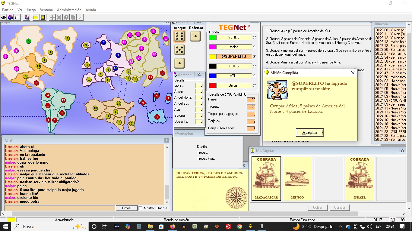Image resolution: width=412 pixels, height=231 pixels.
Task: Click the connect plug toolbar icon
Action: click(4, 17)
